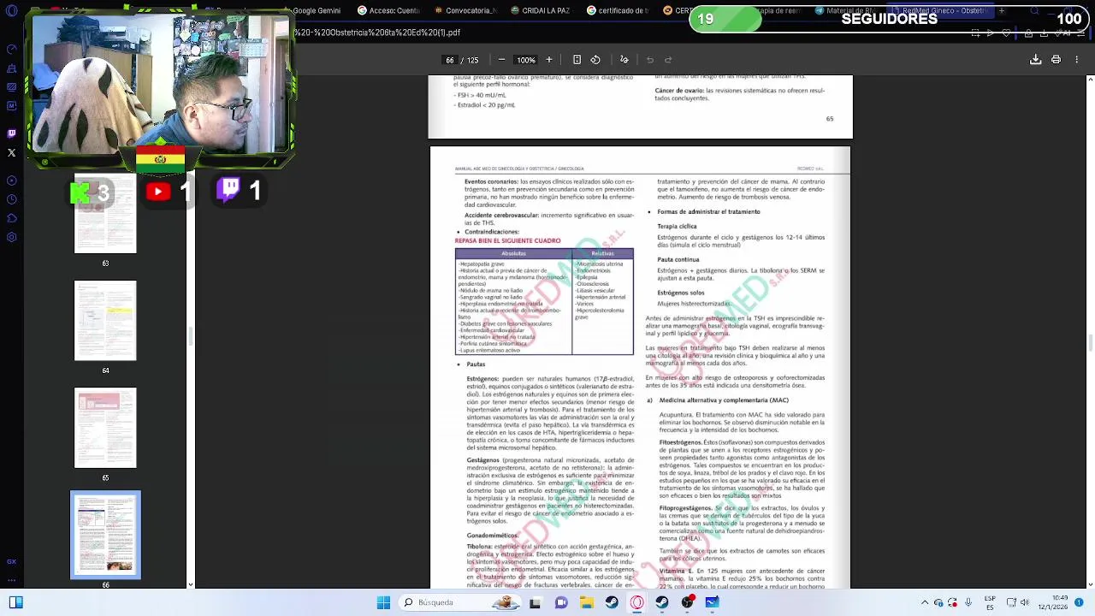Viewport: 1095px width, 616px height.
Task: Open the X icon in Opera sidebar
Action: [x=11, y=153]
